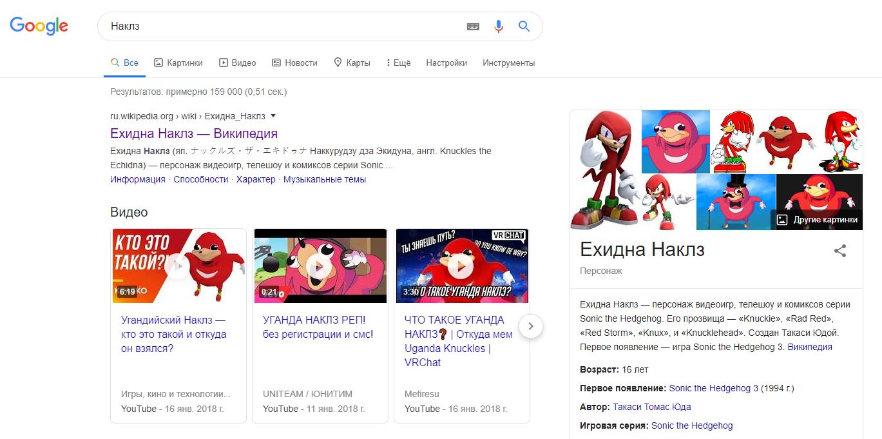Start voice search with microphone icon
This screenshot has height=439, width=882.
[499, 26]
